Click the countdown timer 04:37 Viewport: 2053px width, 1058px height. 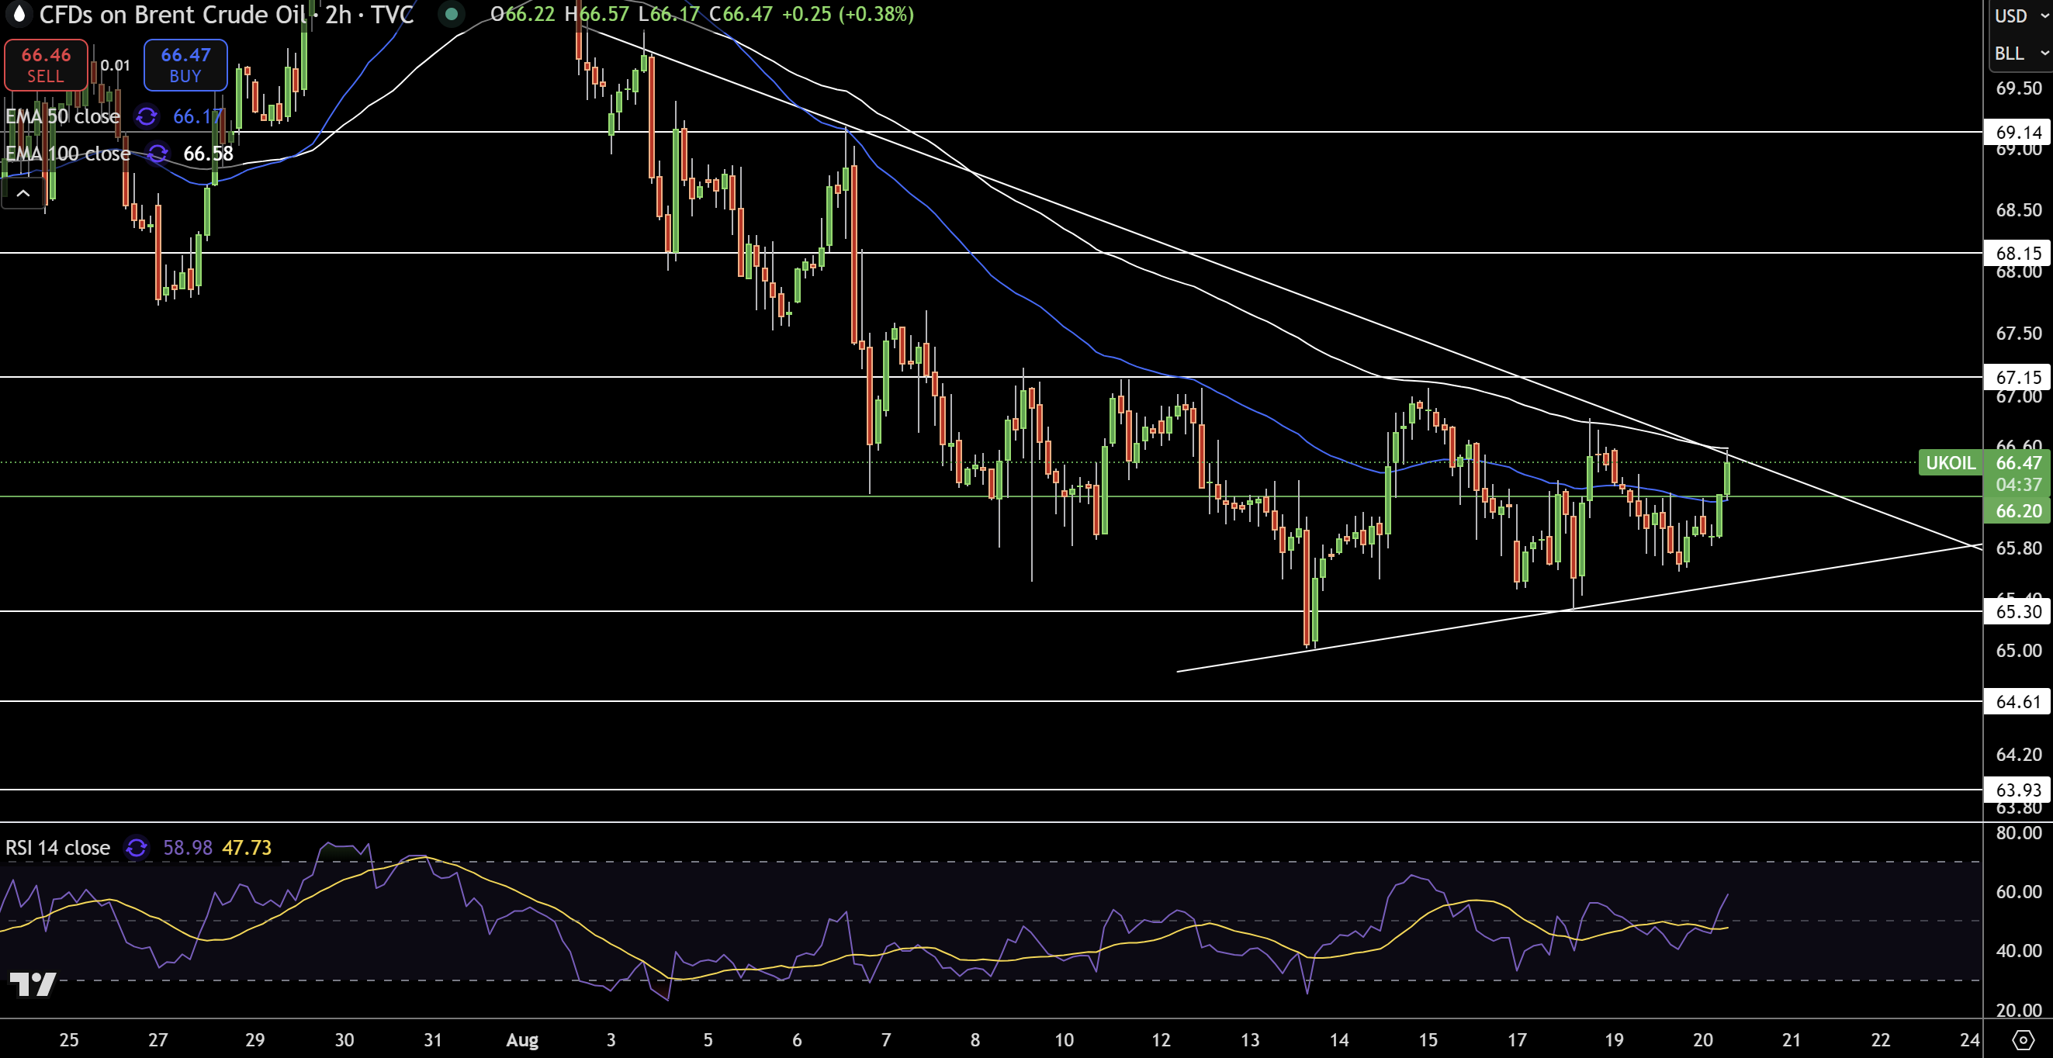(2018, 484)
